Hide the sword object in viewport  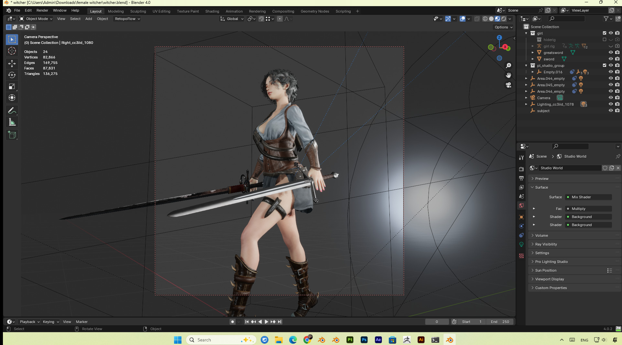point(611,59)
